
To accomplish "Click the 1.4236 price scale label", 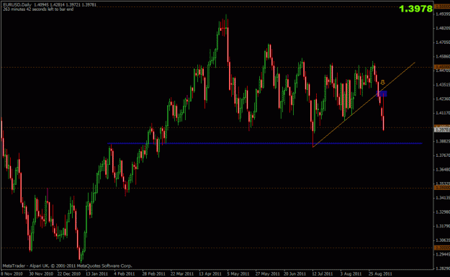I will click(443, 99).
